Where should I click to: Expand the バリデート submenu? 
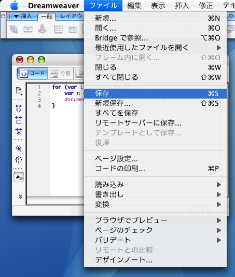coord(155,240)
